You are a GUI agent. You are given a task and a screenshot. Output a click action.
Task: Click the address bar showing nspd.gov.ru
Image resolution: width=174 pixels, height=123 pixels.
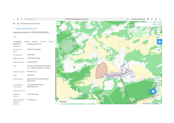point(76,19)
